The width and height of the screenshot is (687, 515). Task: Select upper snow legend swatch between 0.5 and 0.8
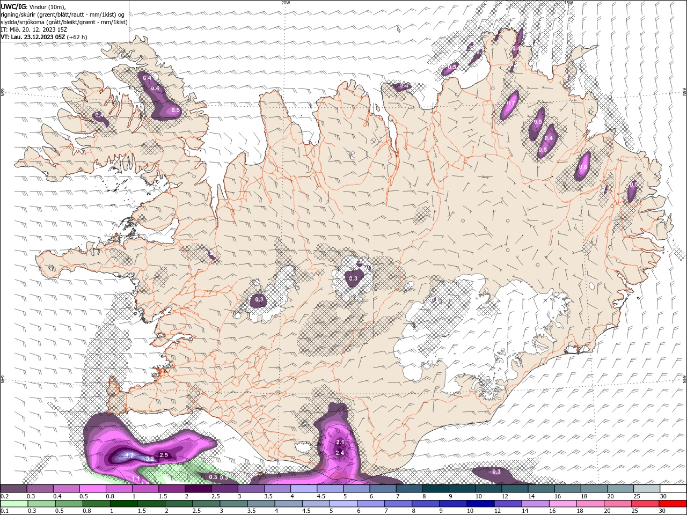[x=92, y=488]
